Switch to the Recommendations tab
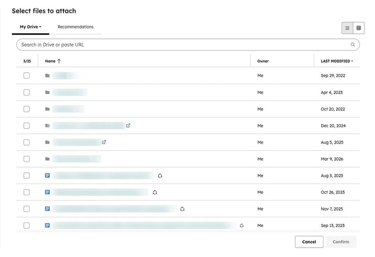The height and width of the screenshot is (257, 375). coord(75,27)
